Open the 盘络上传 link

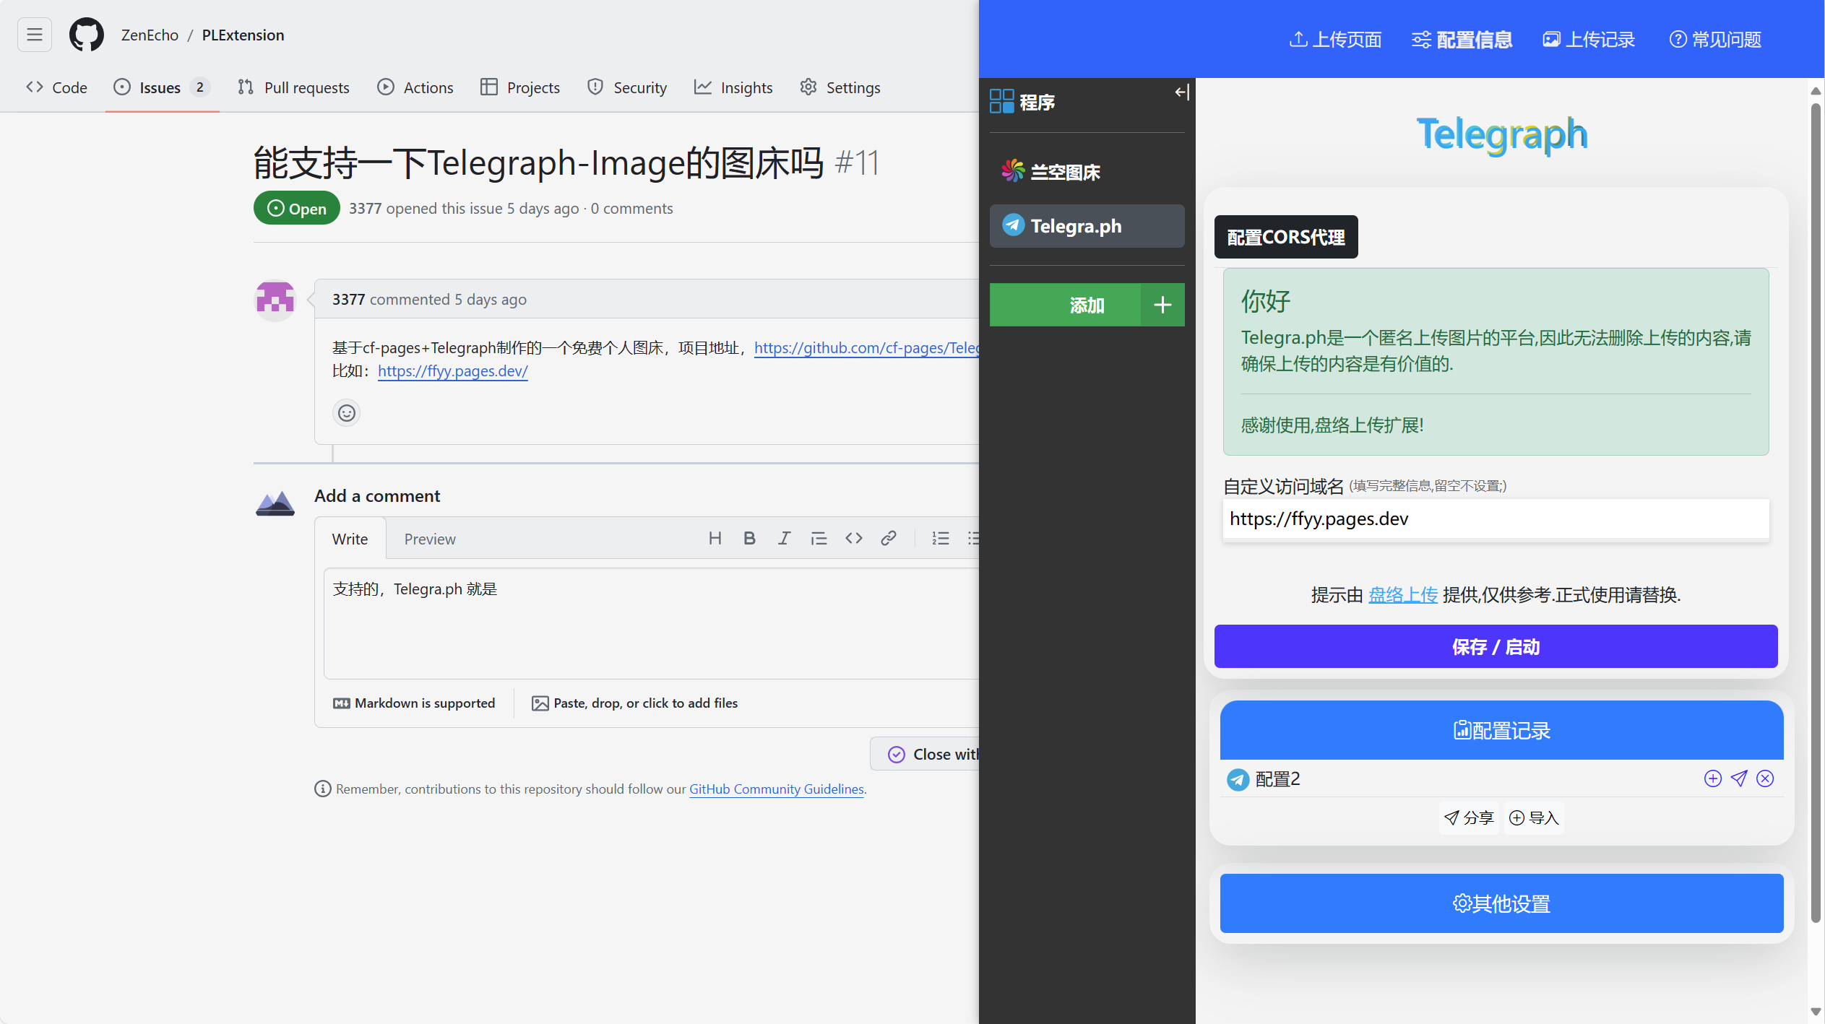point(1403,594)
